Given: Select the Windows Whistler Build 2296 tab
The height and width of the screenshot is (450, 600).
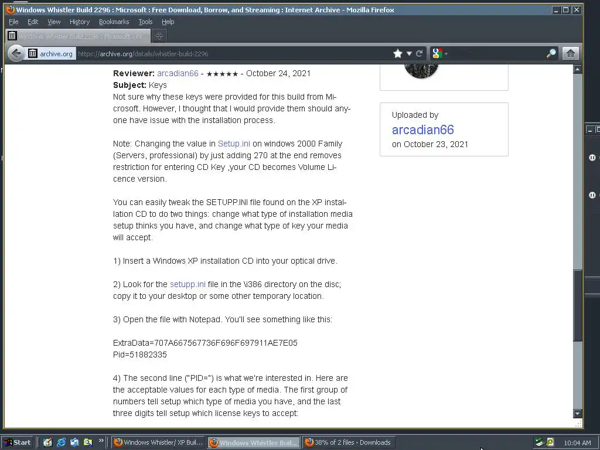Looking at the screenshot, I should coord(78,36).
